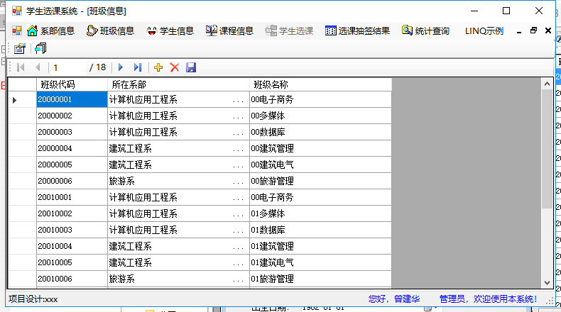Click the 所在系部 column header

click(x=178, y=84)
